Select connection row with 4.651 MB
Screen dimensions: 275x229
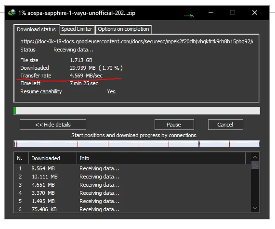132,185
